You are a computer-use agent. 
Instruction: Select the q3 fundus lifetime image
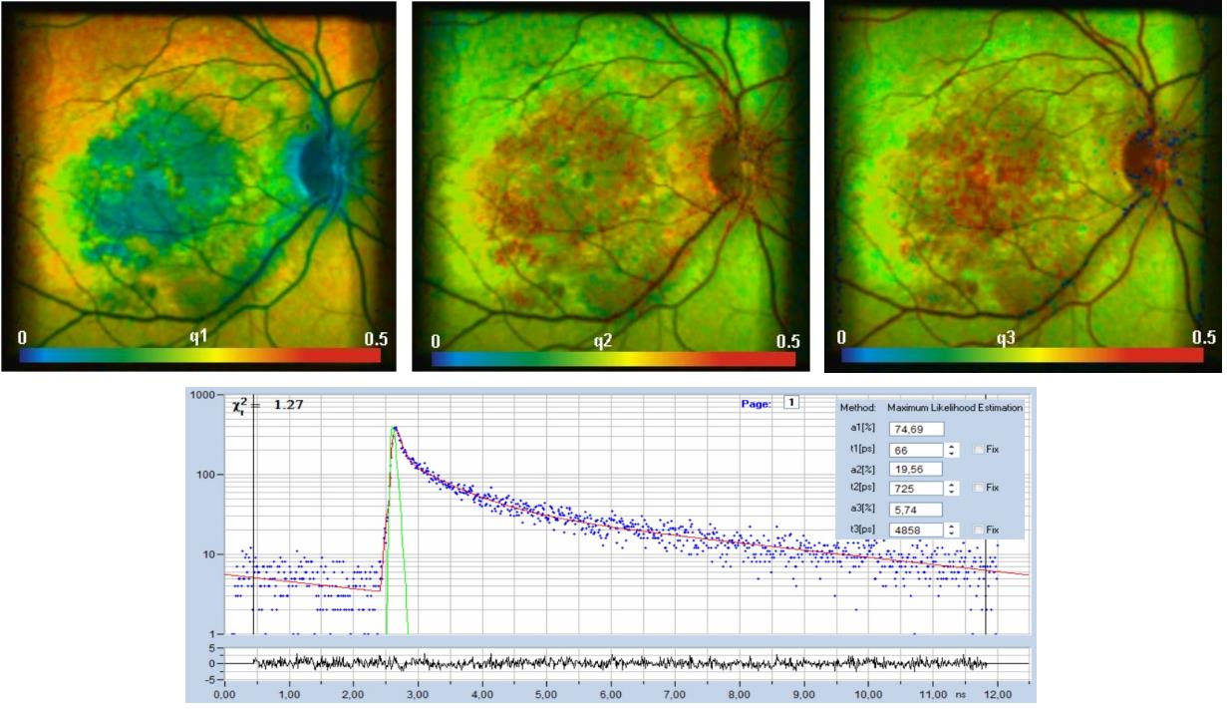click(x=1022, y=170)
